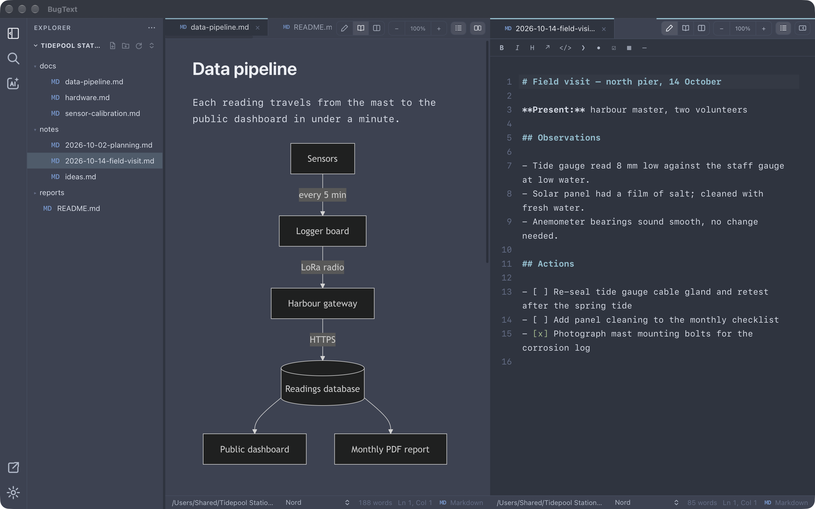
Task: Refresh the Tidepool Station file tree
Action: (139, 46)
